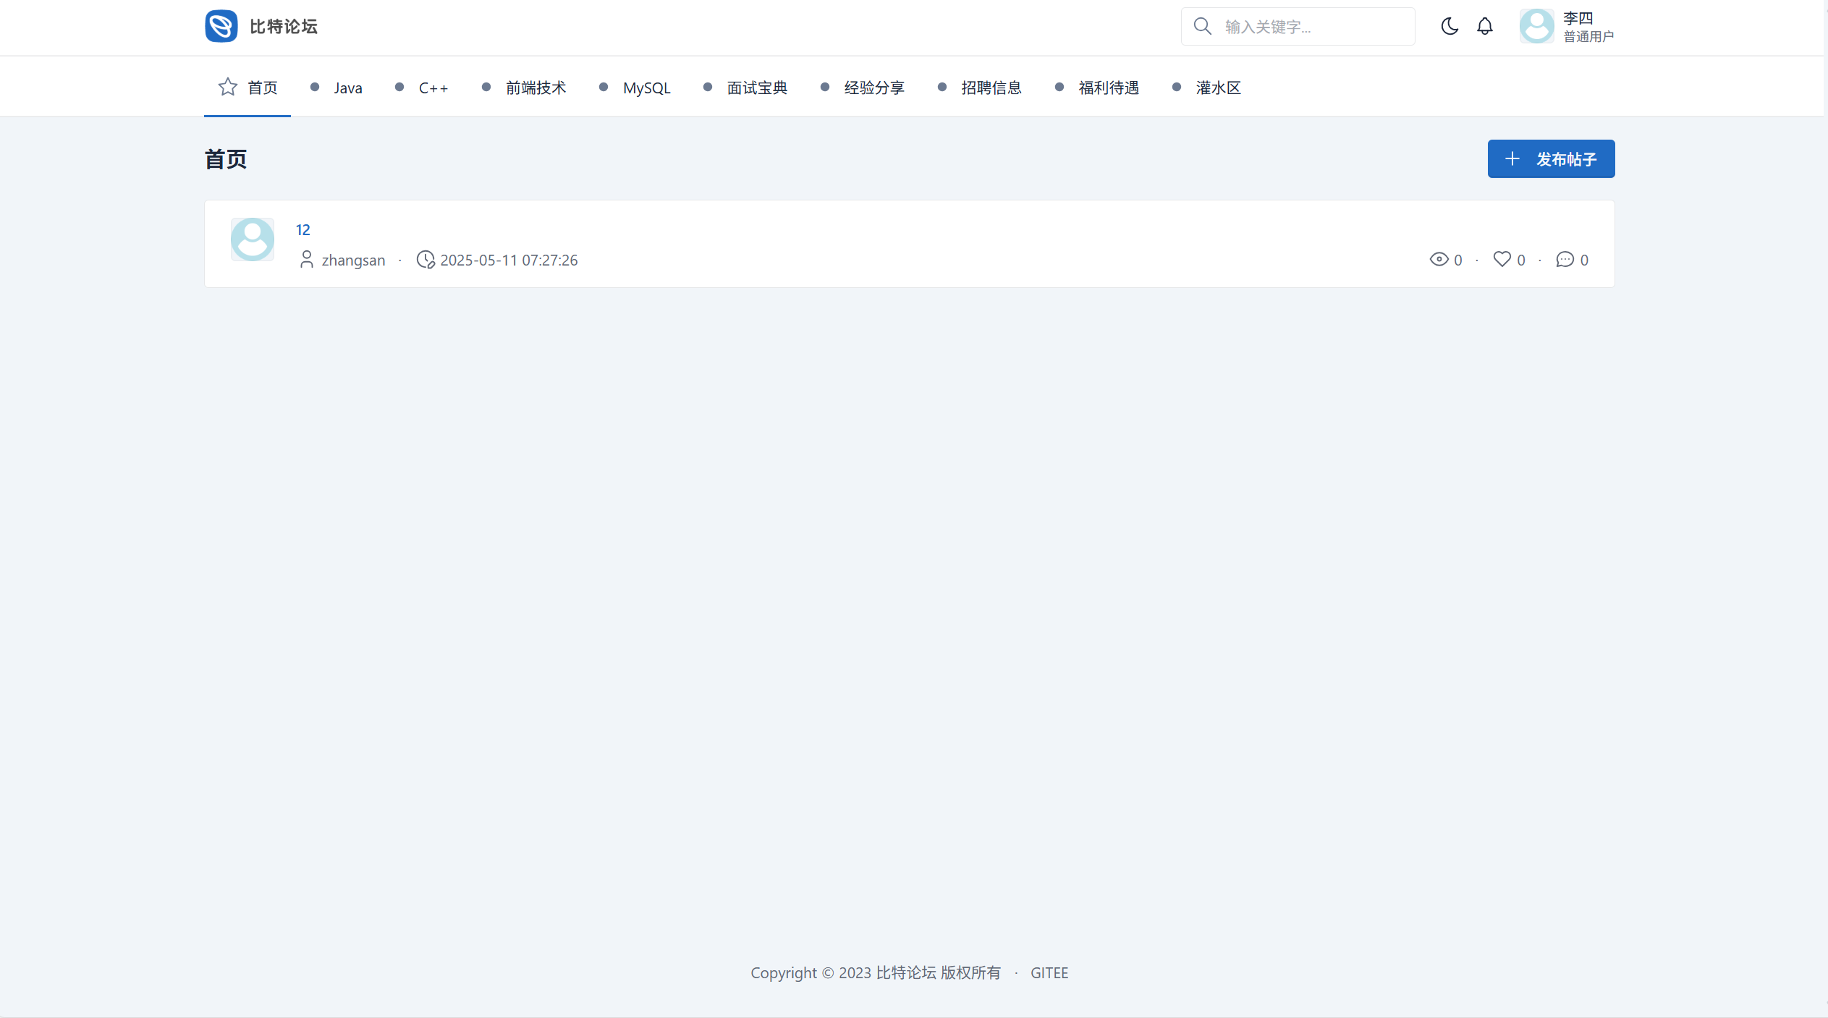
Task: Open the post titled 12
Action: [302, 229]
